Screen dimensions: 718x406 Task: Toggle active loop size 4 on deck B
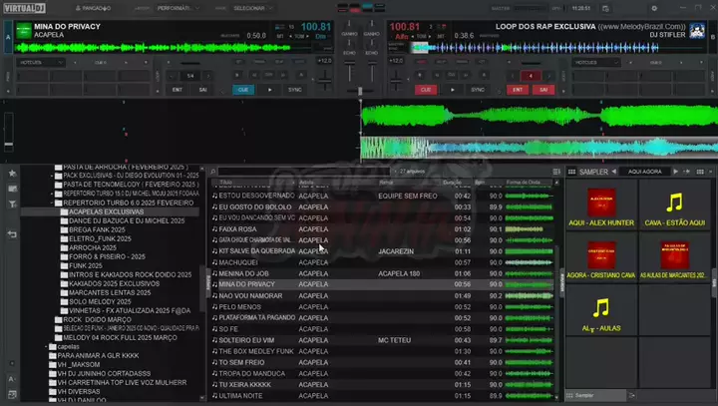(x=531, y=76)
